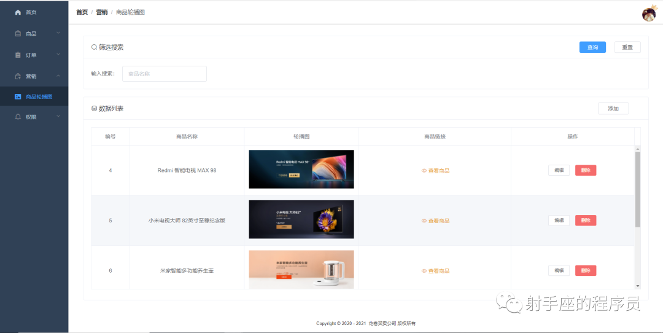
Task: Go to 首页 in the breadcrumb
Action: (82, 12)
